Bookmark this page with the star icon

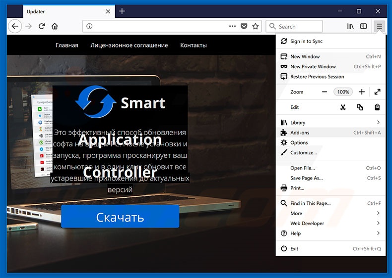coord(256,26)
